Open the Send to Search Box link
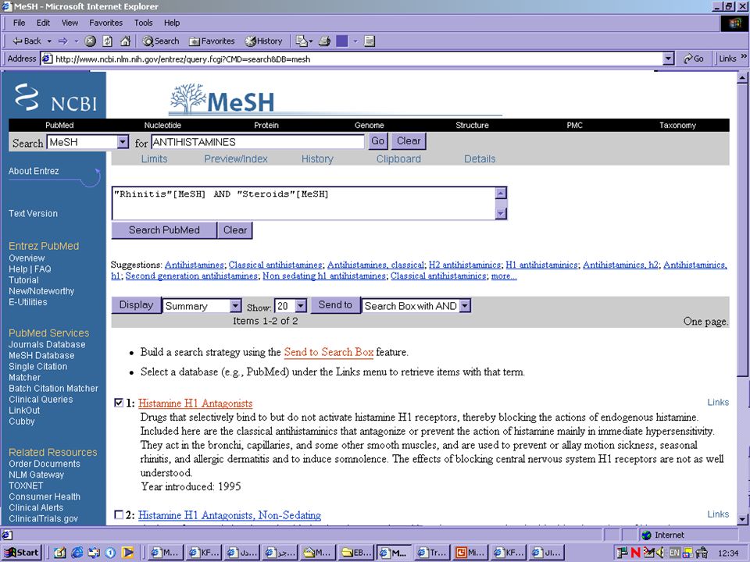Viewport: 750px width, 562px height. (329, 352)
